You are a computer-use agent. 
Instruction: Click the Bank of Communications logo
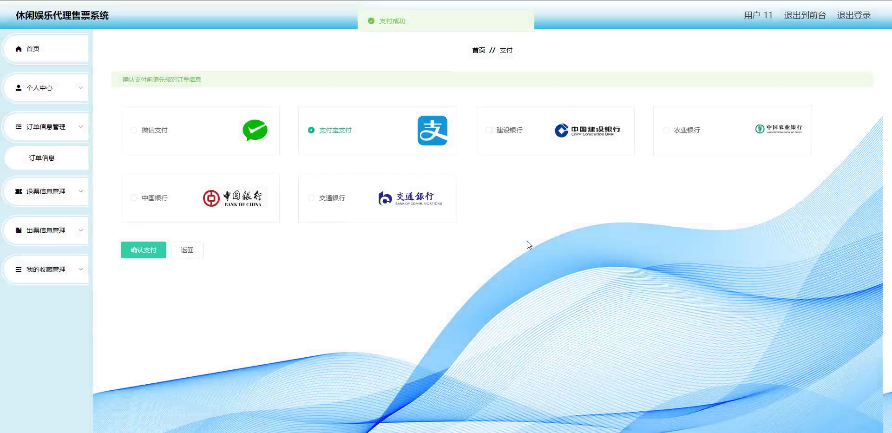[410, 198]
